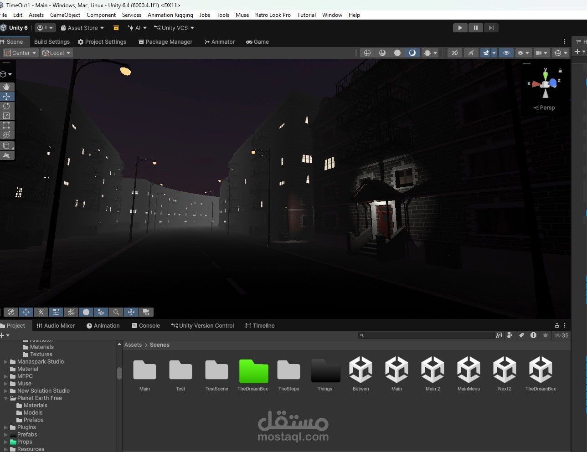Select the combined Transform tool
The width and height of the screenshot is (587, 452).
pyautogui.click(x=6, y=135)
